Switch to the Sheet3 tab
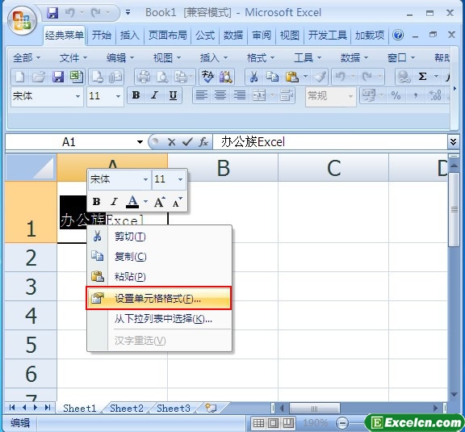Screen dimensions: 465x432 tap(174, 409)
